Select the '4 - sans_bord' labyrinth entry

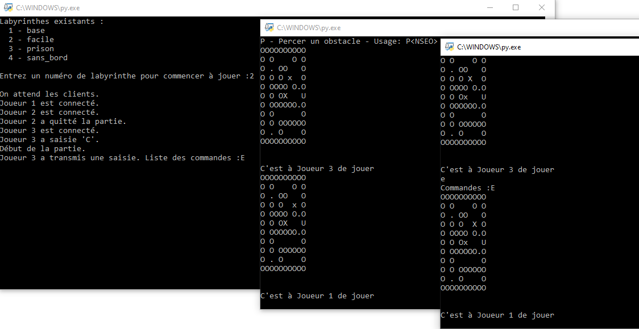[x=38, y=57]
